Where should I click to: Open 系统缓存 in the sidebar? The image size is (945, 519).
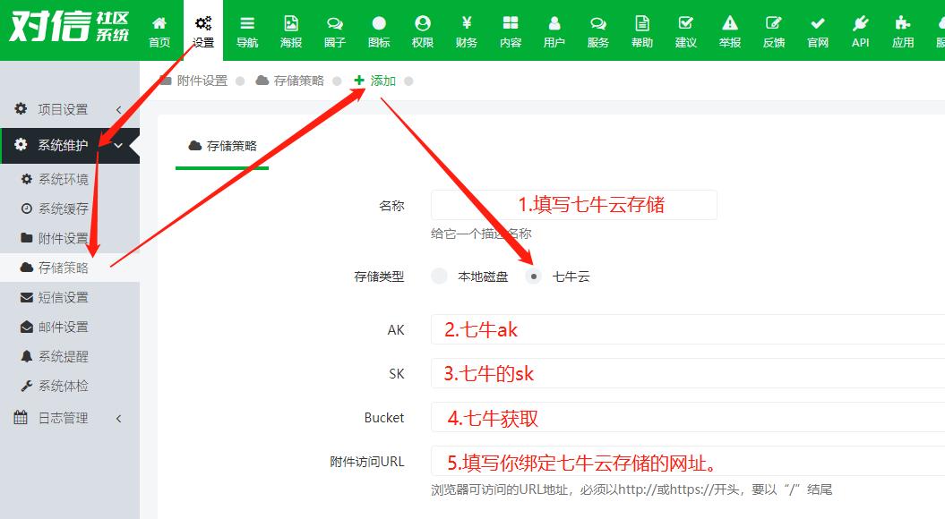[x=64, y=208]
